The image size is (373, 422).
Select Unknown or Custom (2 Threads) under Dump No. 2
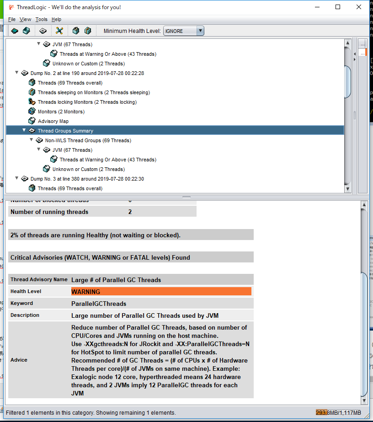point(89,169)
